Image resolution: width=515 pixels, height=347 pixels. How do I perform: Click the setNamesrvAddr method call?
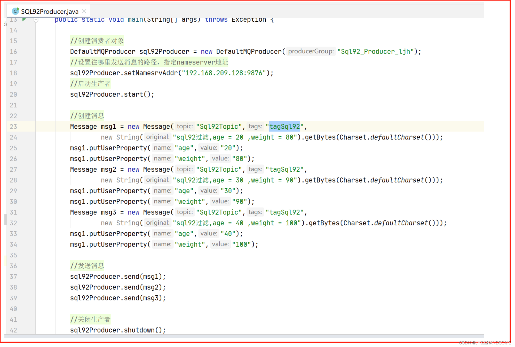click(151, 73)
